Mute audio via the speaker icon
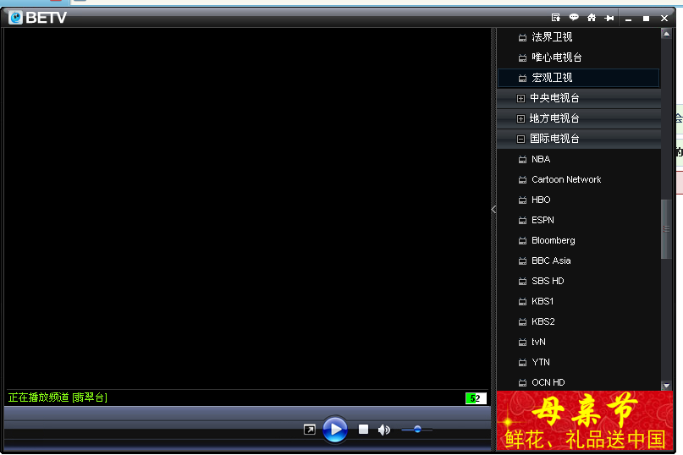The width and height of the screenshot is (683, 455). [383, 430]
